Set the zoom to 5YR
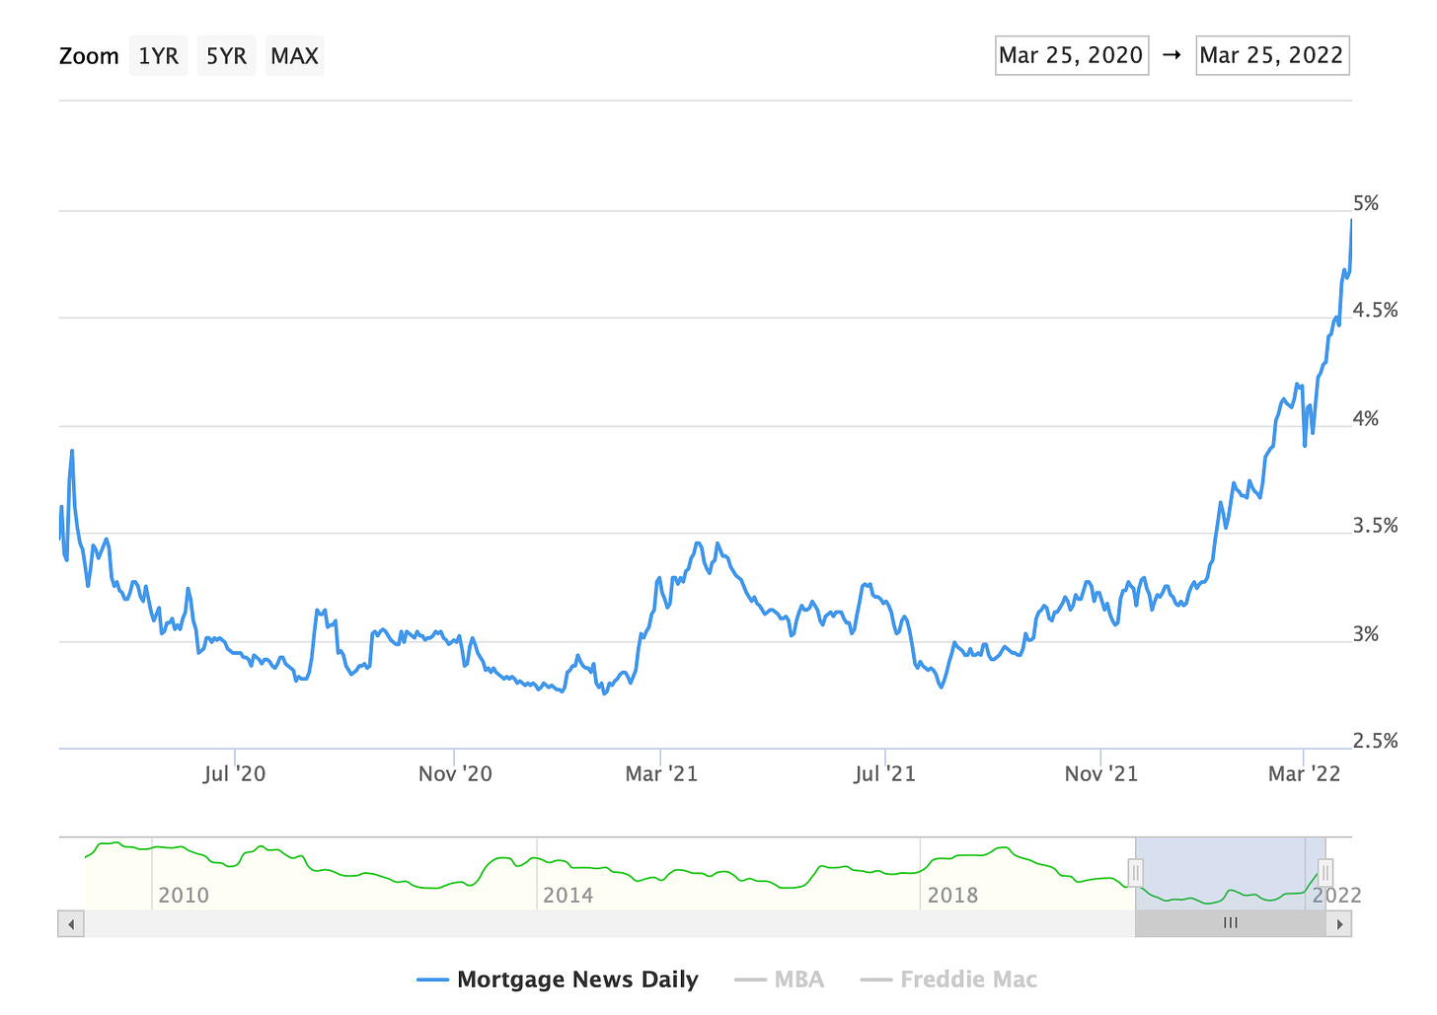 226,56
